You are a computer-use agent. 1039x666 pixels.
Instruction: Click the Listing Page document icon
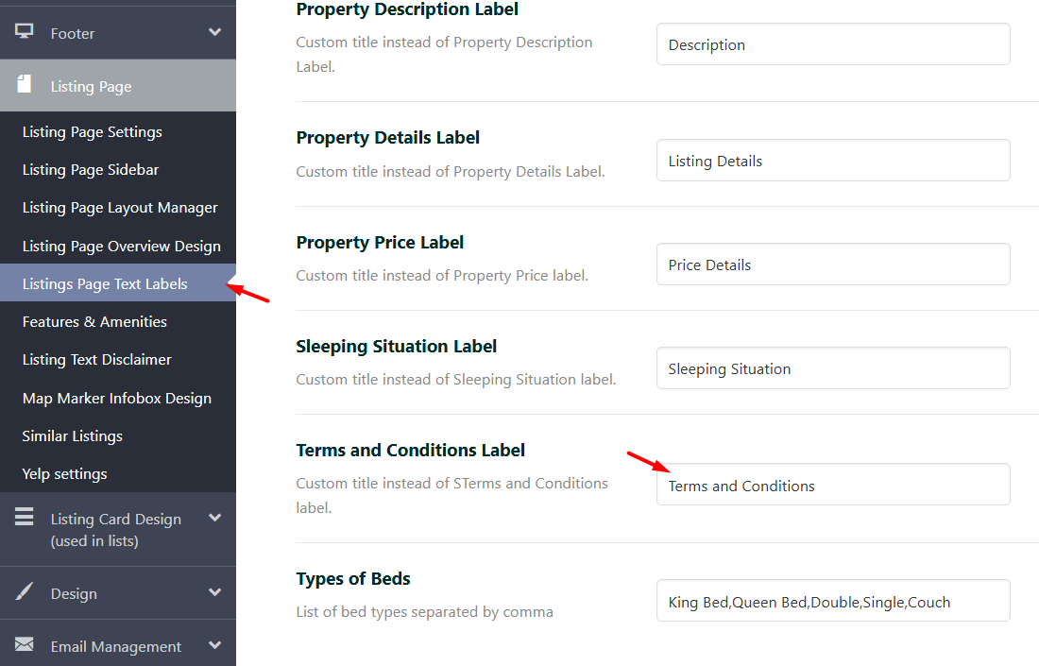coord(25,85)
